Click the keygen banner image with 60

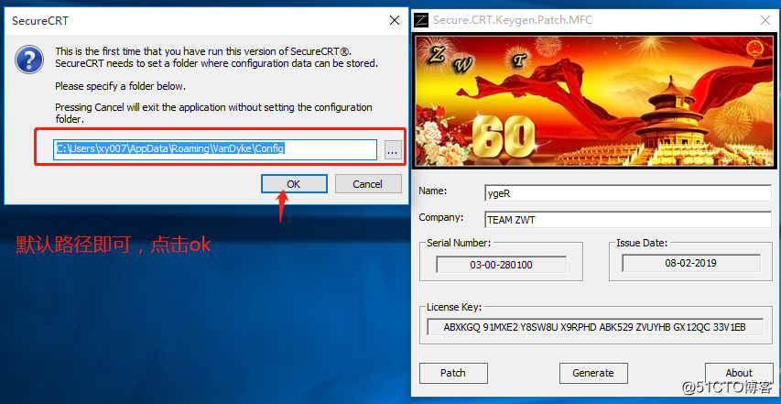click(595, 101)
